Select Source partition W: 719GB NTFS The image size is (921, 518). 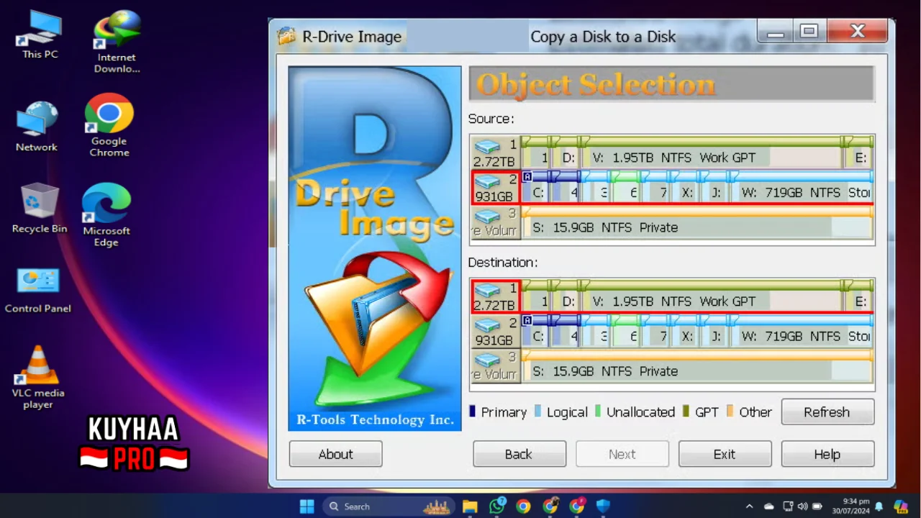(802, 187)
